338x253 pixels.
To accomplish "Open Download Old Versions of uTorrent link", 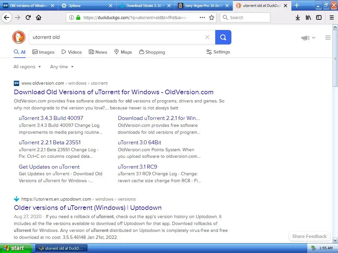I will click(114, 92).
